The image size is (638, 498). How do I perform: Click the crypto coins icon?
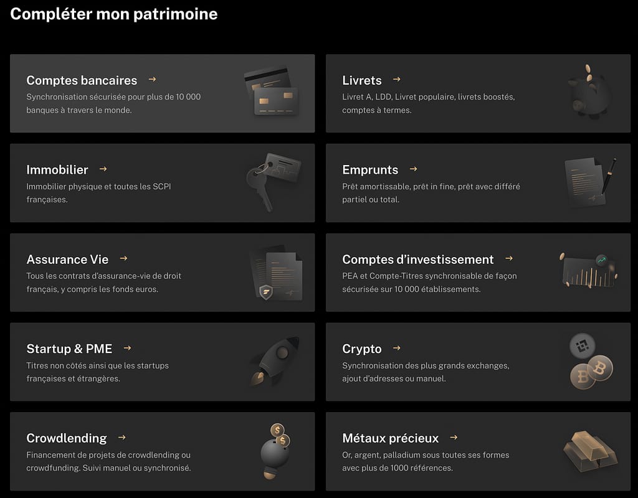tap(590, 361)
